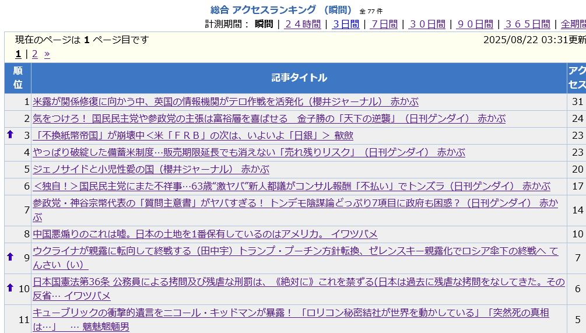Open article キューブリックの衝撃的遺言
This screenshot has width=586, height=333.
point(291,320)
